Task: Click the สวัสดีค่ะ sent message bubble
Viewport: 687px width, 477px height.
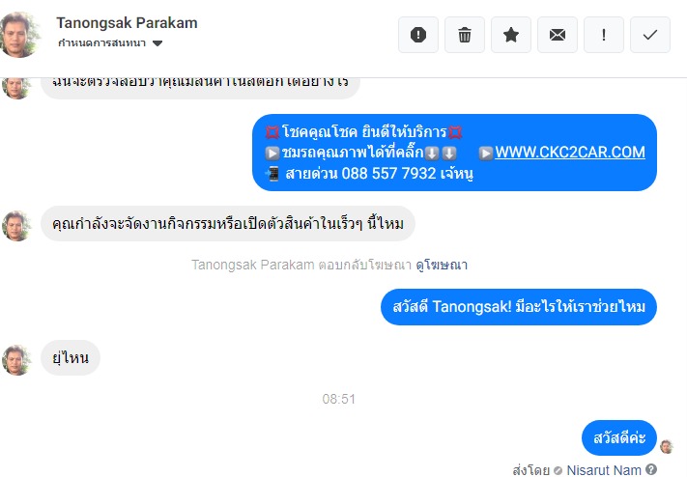Action: coord(619,437)
